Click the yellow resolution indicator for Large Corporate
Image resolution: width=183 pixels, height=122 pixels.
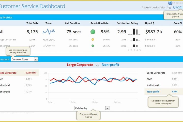[x=93, y=39]
